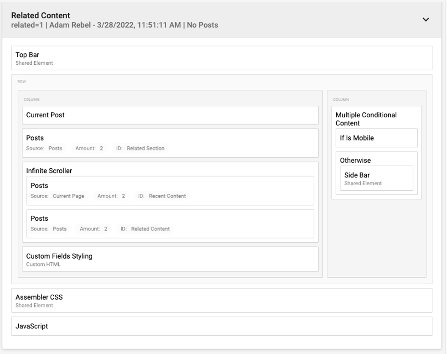Select the Otherwise condition block

[355, 160]
